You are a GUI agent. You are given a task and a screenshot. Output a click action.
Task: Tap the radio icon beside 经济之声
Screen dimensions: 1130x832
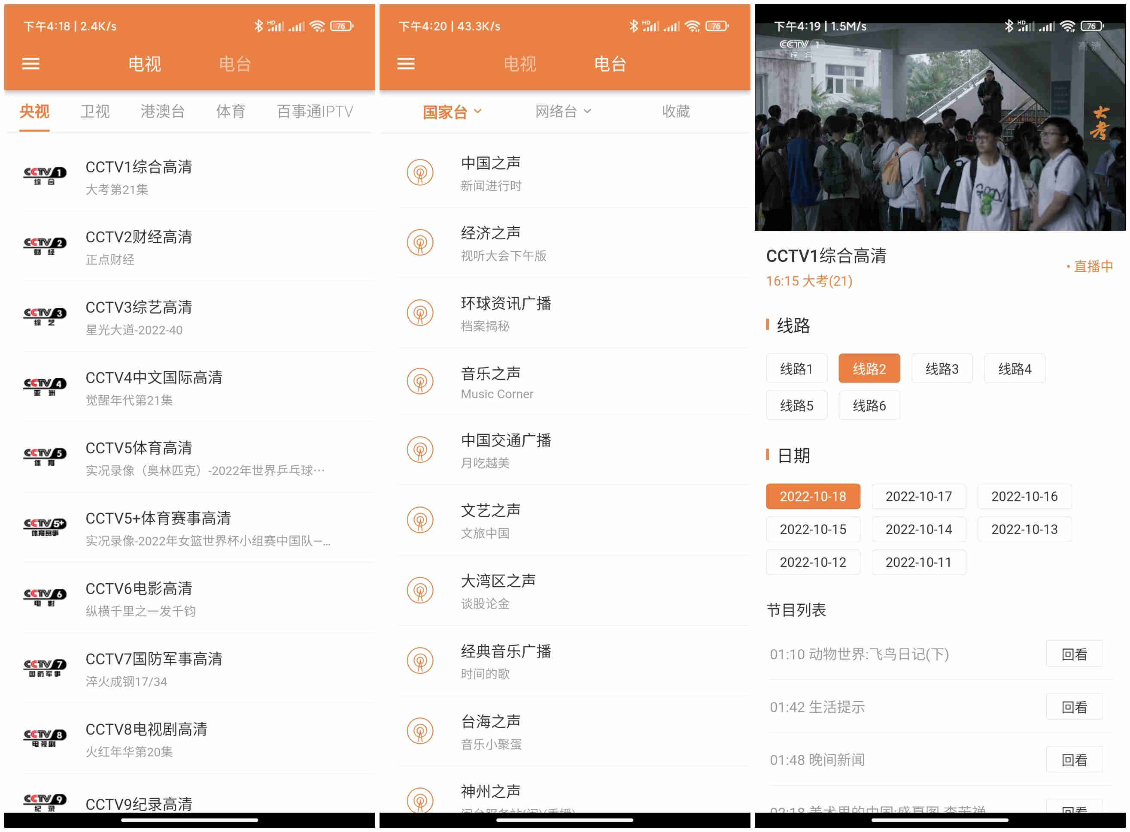point(420,243)
